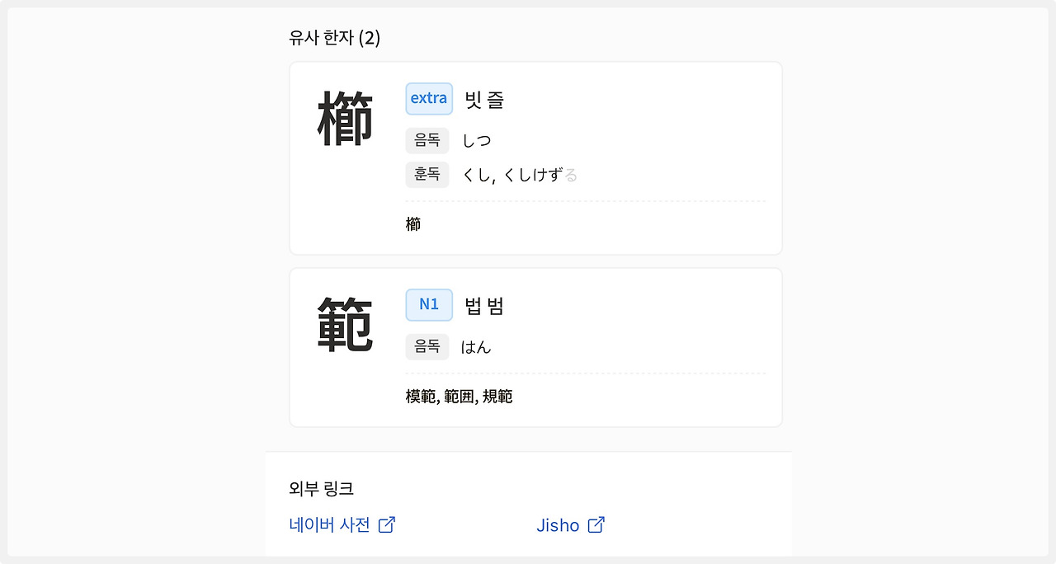
Task: Click the external link icon next to Jisho
Action: pyautogui.click(x=596, y=524)
